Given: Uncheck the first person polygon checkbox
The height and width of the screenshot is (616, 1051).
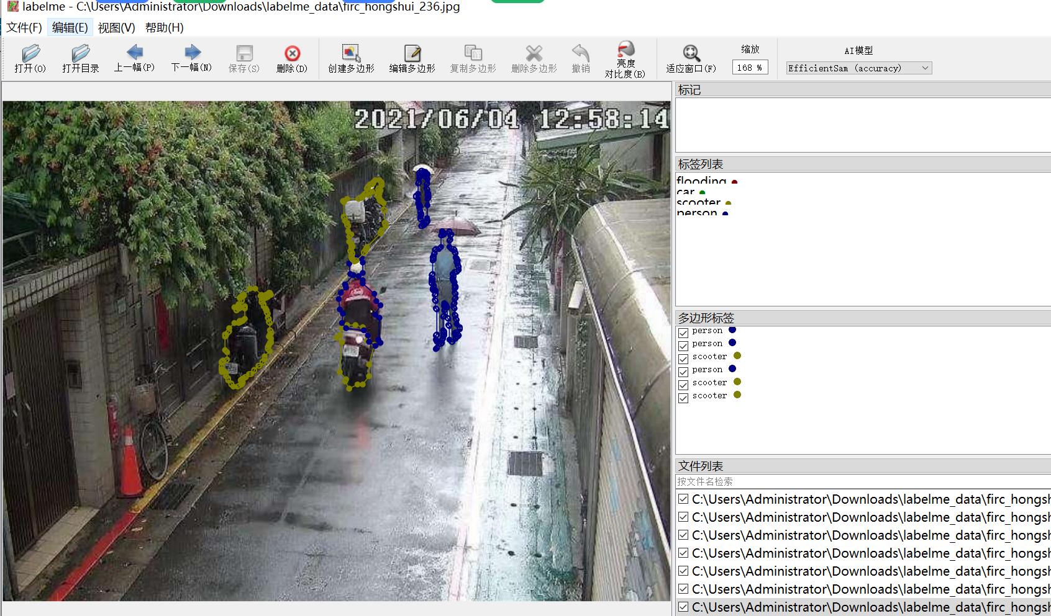Looking at the screenshot, I should [683, 333].
